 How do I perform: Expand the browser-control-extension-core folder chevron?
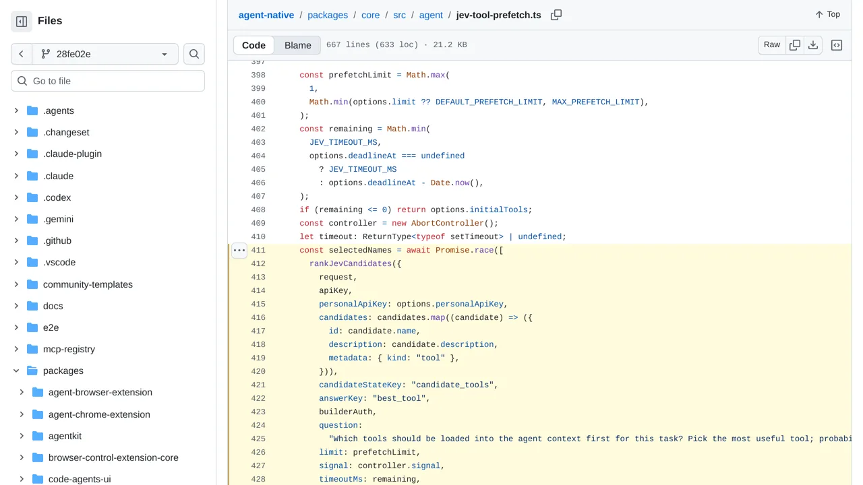coord(22,457)
